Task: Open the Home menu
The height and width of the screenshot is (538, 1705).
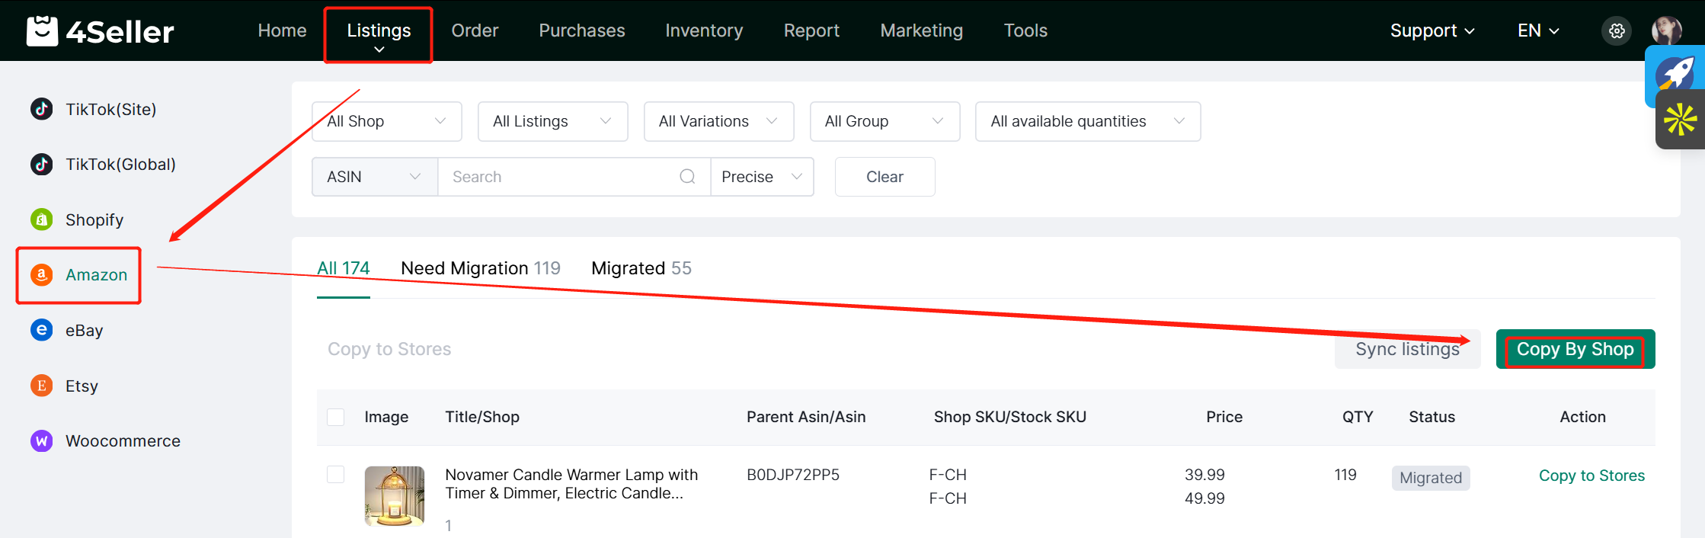Action: tap(282, 30)
